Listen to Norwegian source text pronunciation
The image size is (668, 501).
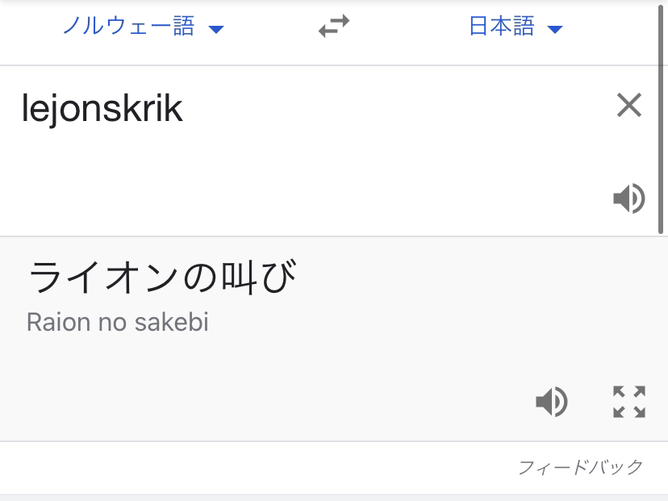point(628,198)
